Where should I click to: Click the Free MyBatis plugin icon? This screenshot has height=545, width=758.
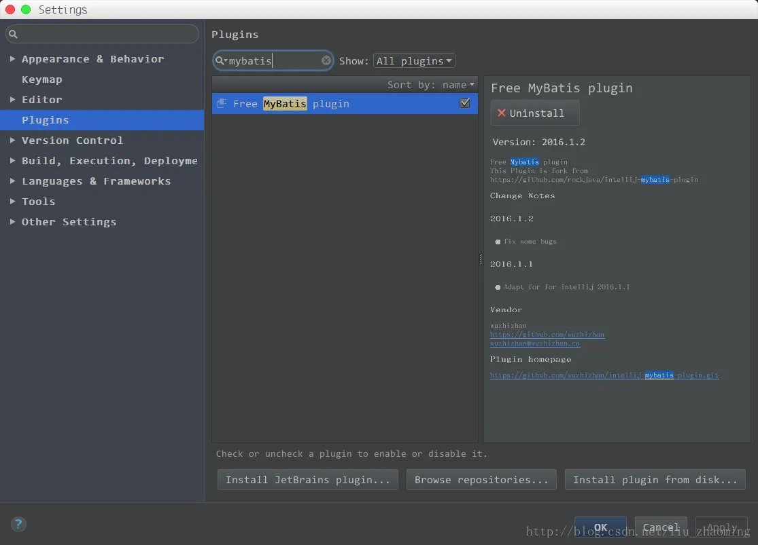click(x=222, y=104)
